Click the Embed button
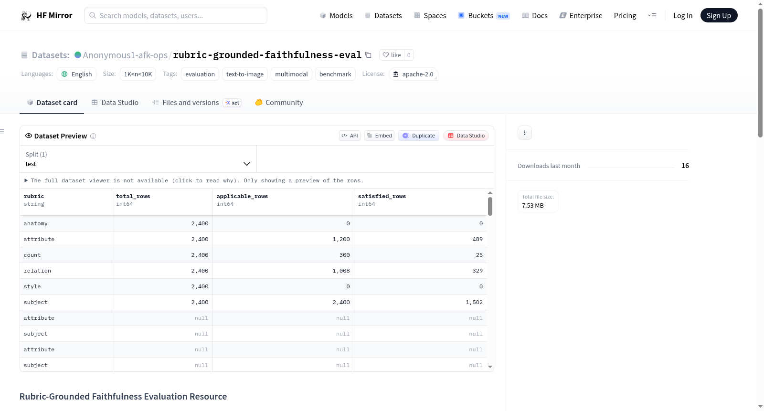The height and width of the screenshot is (411, 764). click(379, 136)
